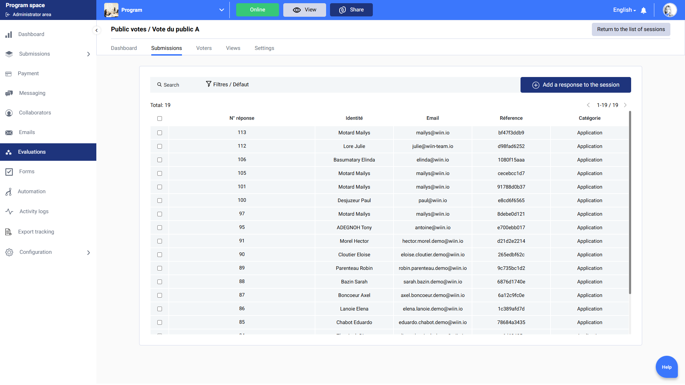This screenshot has width=685, height=385.
Task: Open the Settings tab
Action: pos(264,48)
